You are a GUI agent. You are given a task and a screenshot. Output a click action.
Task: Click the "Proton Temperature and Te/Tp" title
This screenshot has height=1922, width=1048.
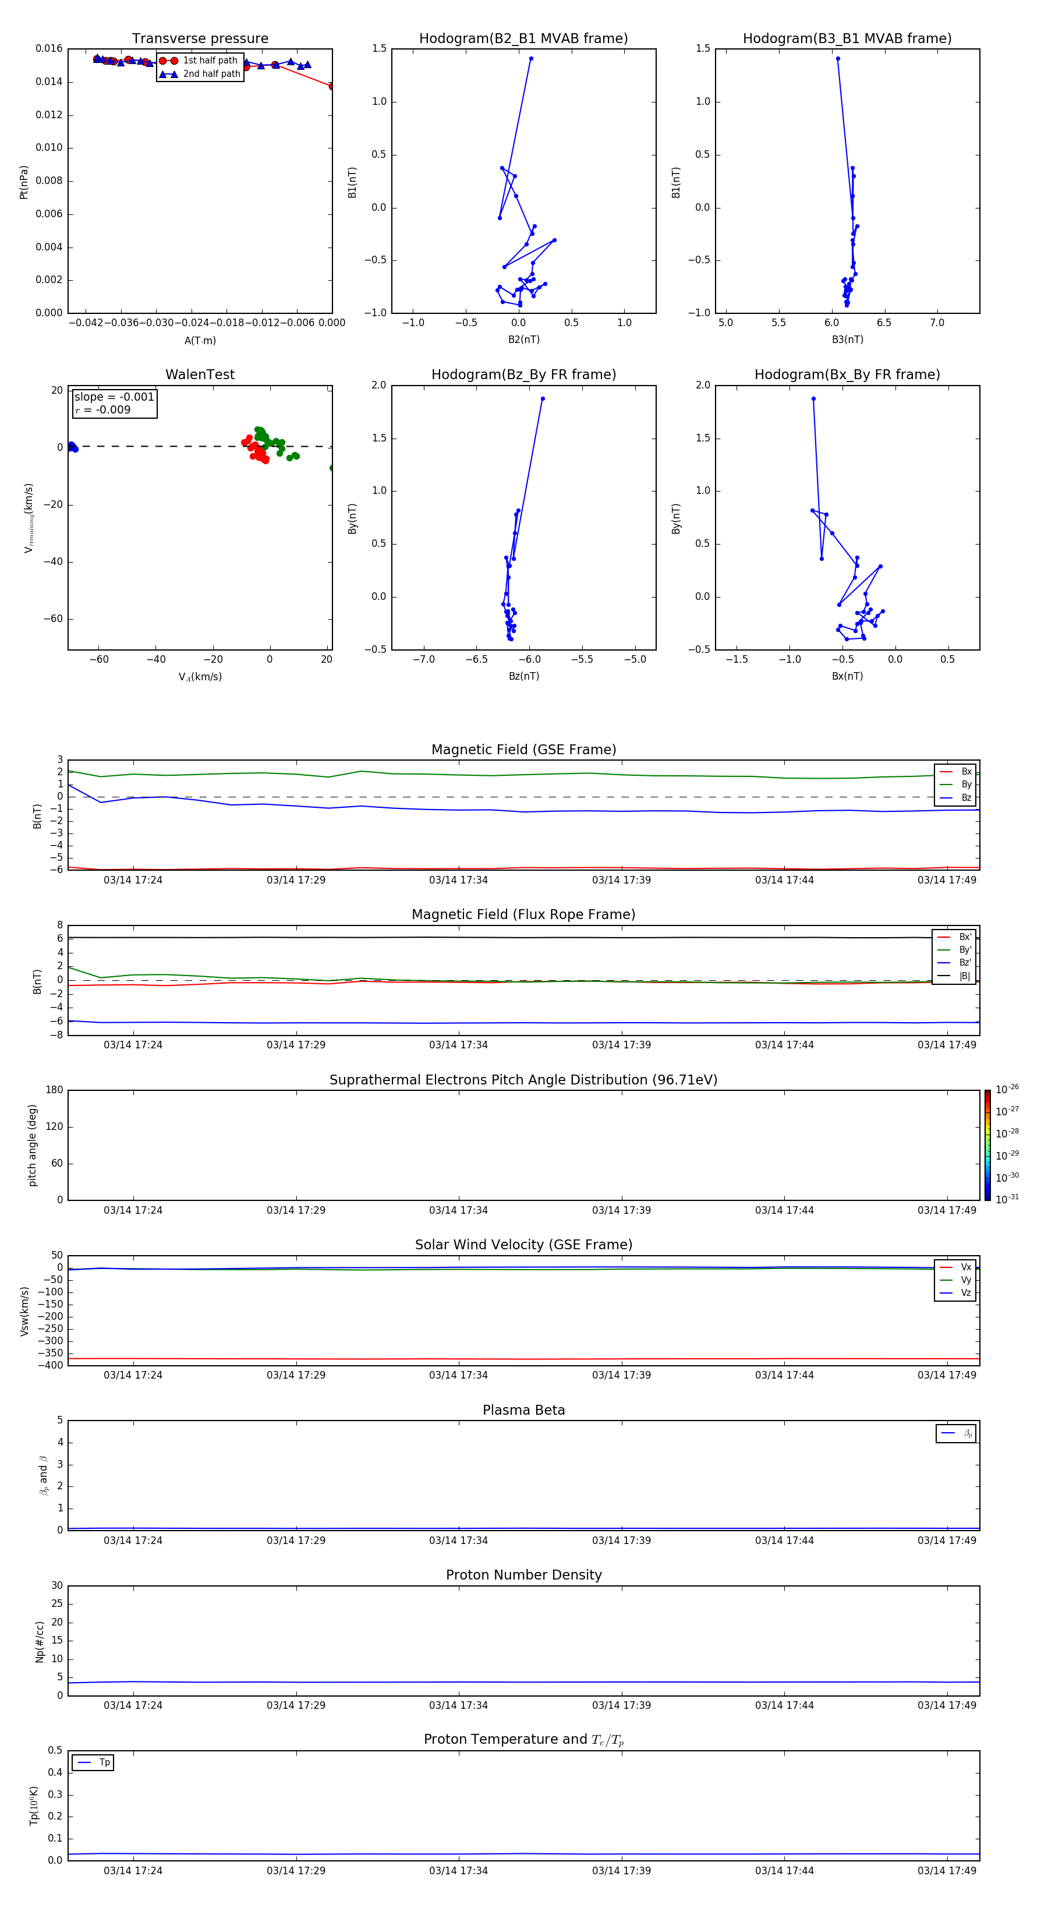point(523,1740)
